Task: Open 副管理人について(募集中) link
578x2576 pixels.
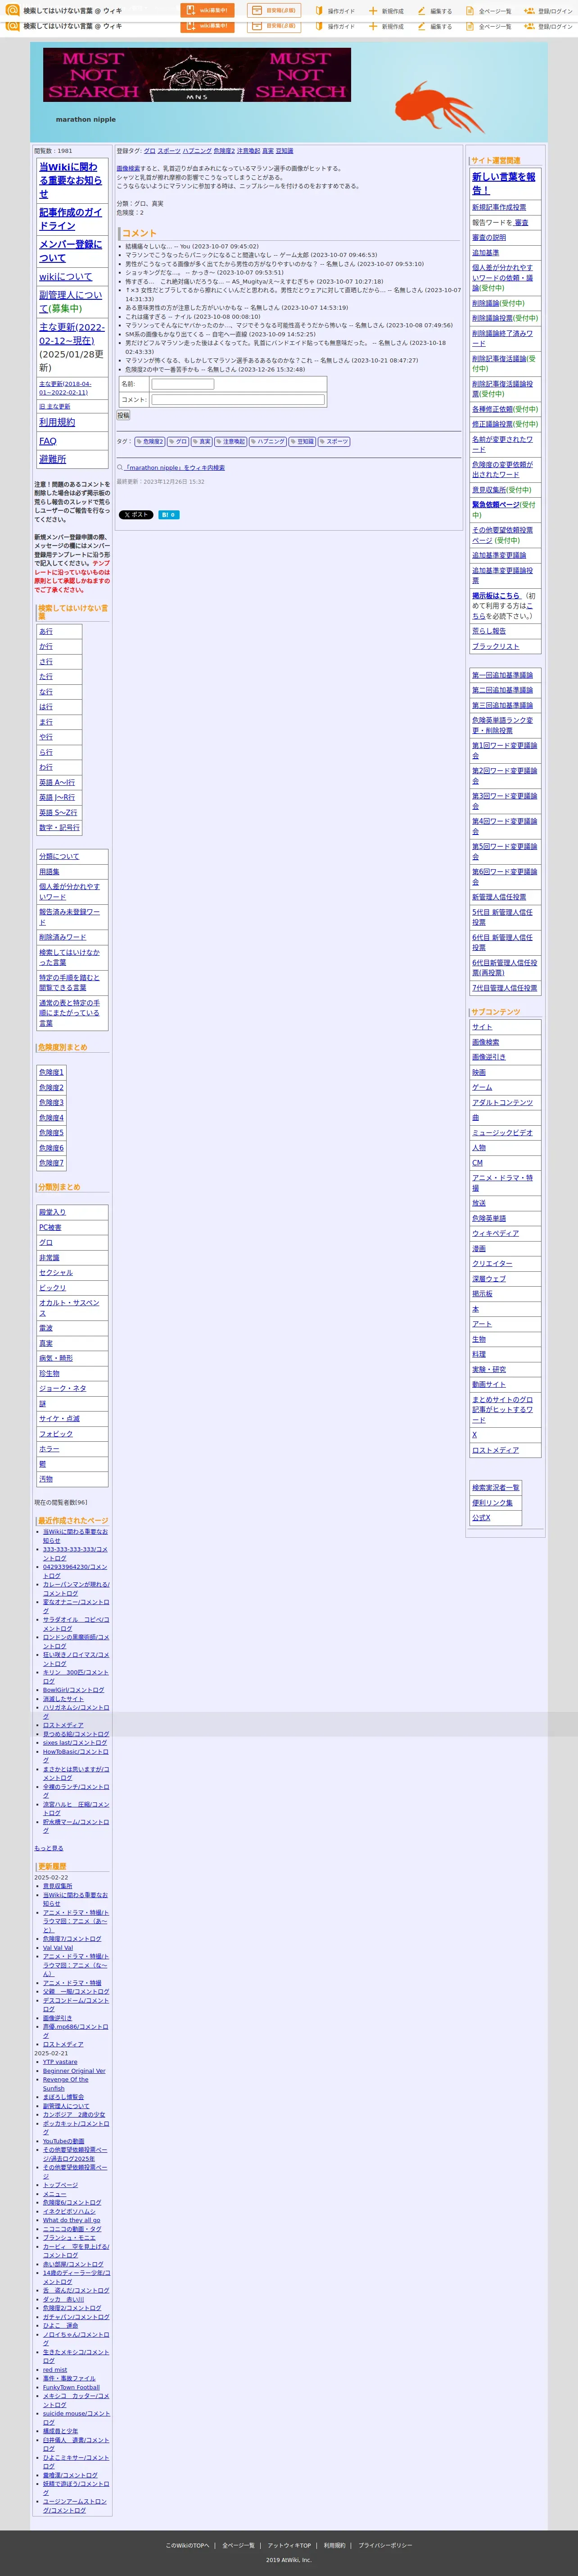Action: click(70, 302)
